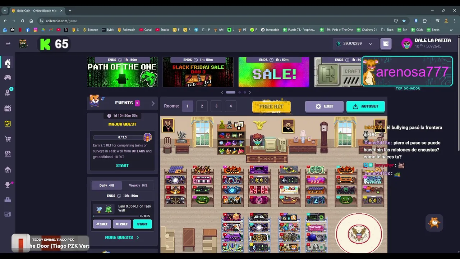
Task: Open the Chrome three-dot menu
Action: 455,21
